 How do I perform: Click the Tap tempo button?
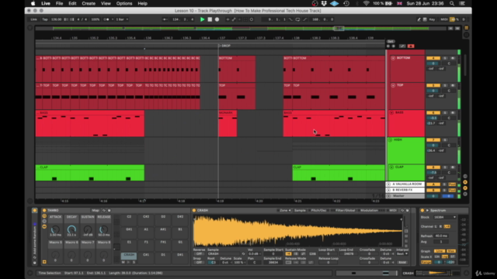(x=45, y=19)
